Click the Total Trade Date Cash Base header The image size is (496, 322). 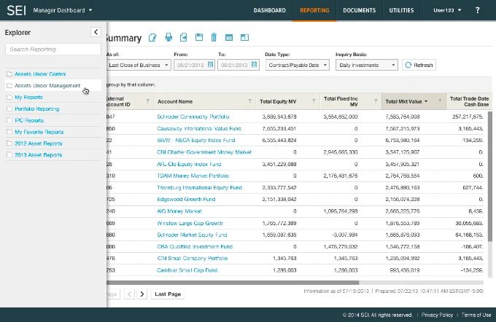click(469, 101)
